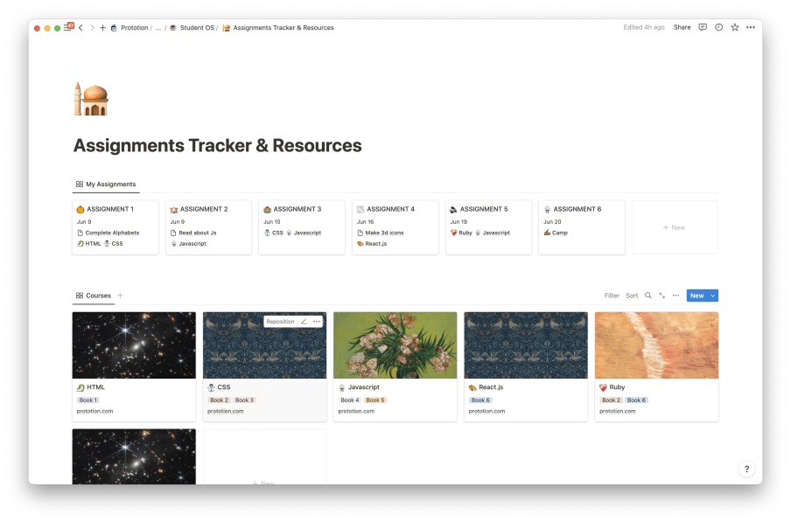
Task: Open the help question mark button
Action: pos(746,469)
